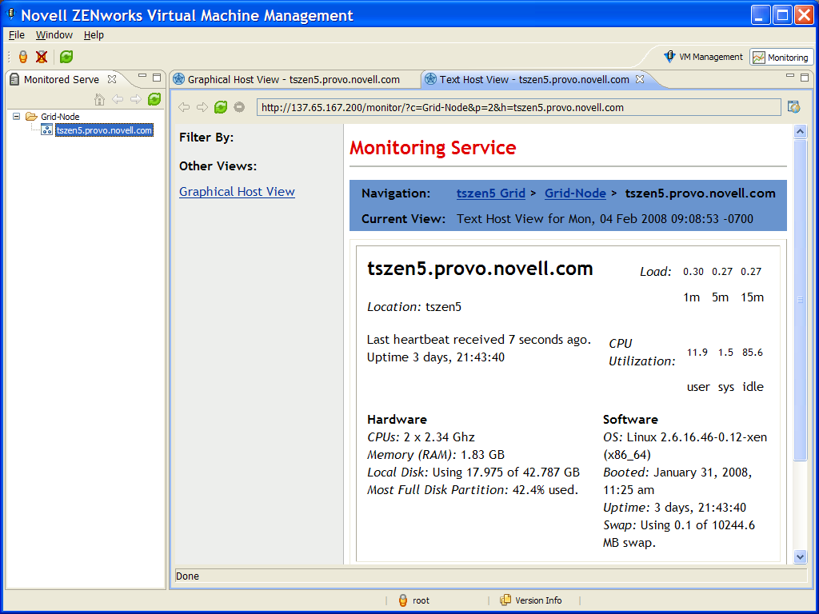Select the Monitored Serve view tab

62,79
